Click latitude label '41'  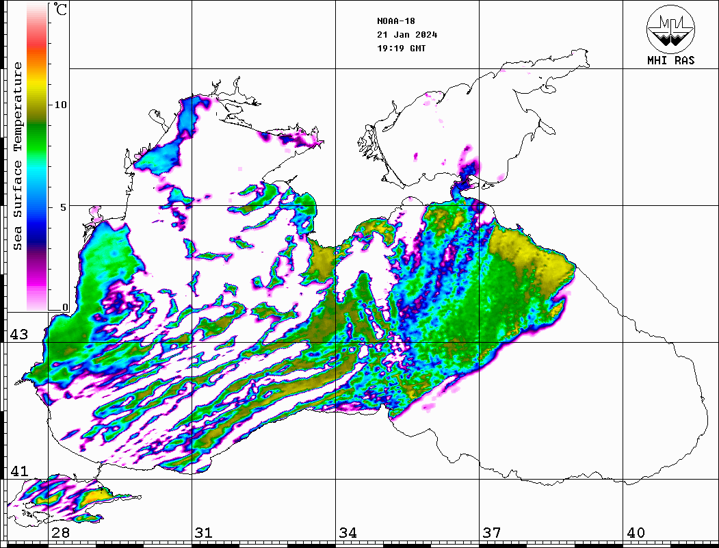pos(19,471)
